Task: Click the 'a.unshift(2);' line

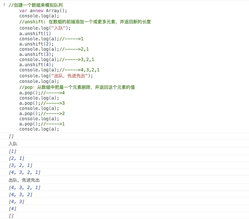Action: click(36, 44)
